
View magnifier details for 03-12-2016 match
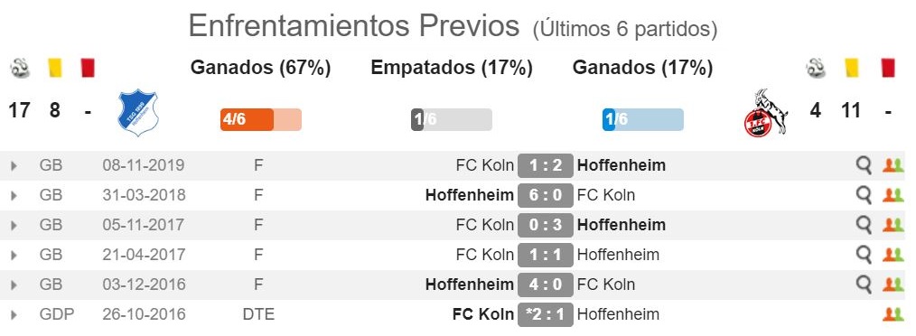(864, 285)
